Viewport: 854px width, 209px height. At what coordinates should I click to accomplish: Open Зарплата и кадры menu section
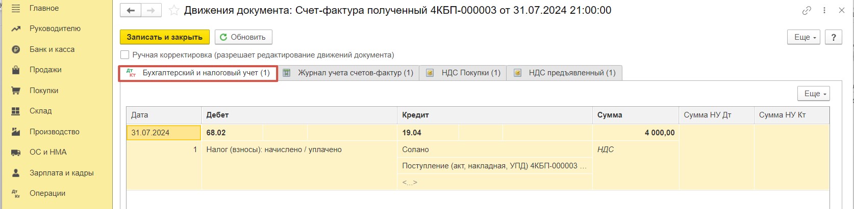point(61,173)
